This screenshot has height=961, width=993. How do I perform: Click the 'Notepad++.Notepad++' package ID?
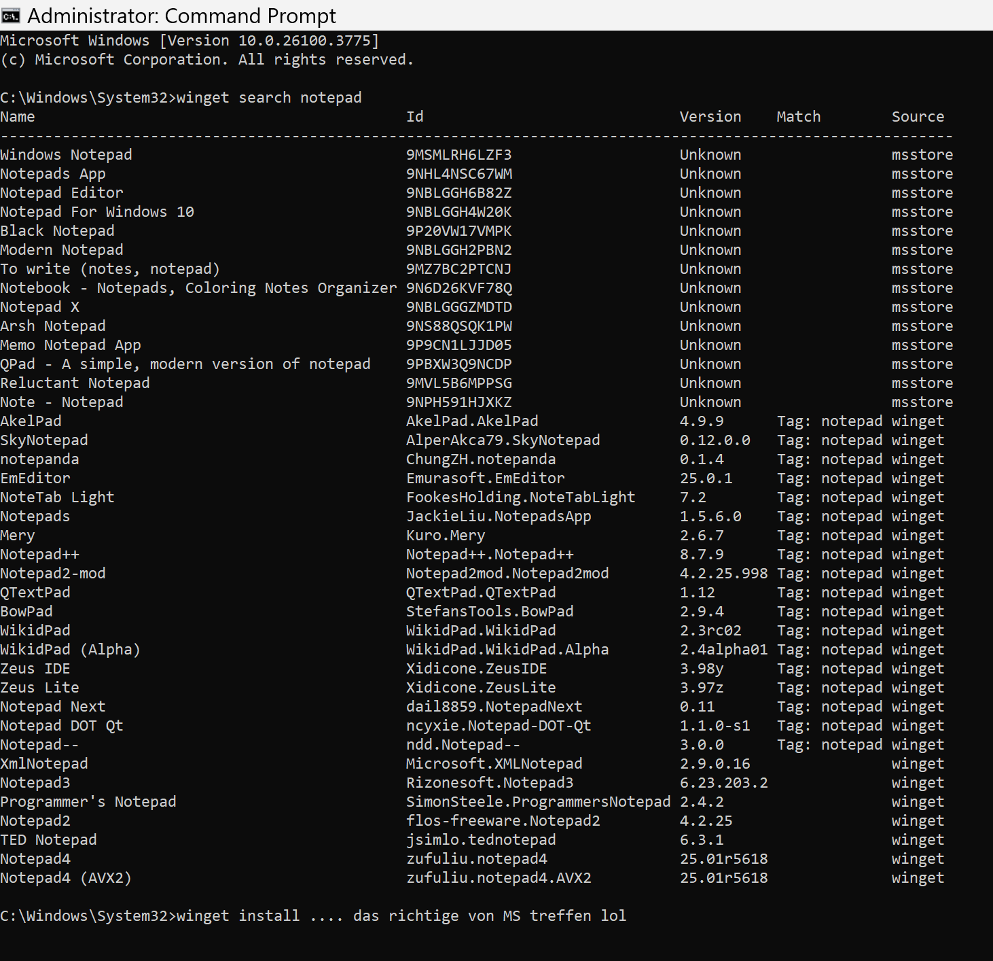[x=490, y=555]
